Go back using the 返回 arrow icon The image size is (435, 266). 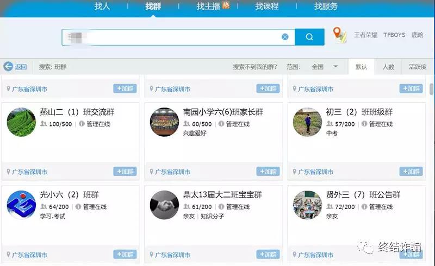[8, 66]
